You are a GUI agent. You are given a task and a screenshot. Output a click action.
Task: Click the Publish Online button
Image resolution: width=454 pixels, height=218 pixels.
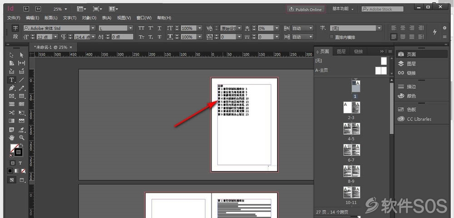tap(306, 9)
